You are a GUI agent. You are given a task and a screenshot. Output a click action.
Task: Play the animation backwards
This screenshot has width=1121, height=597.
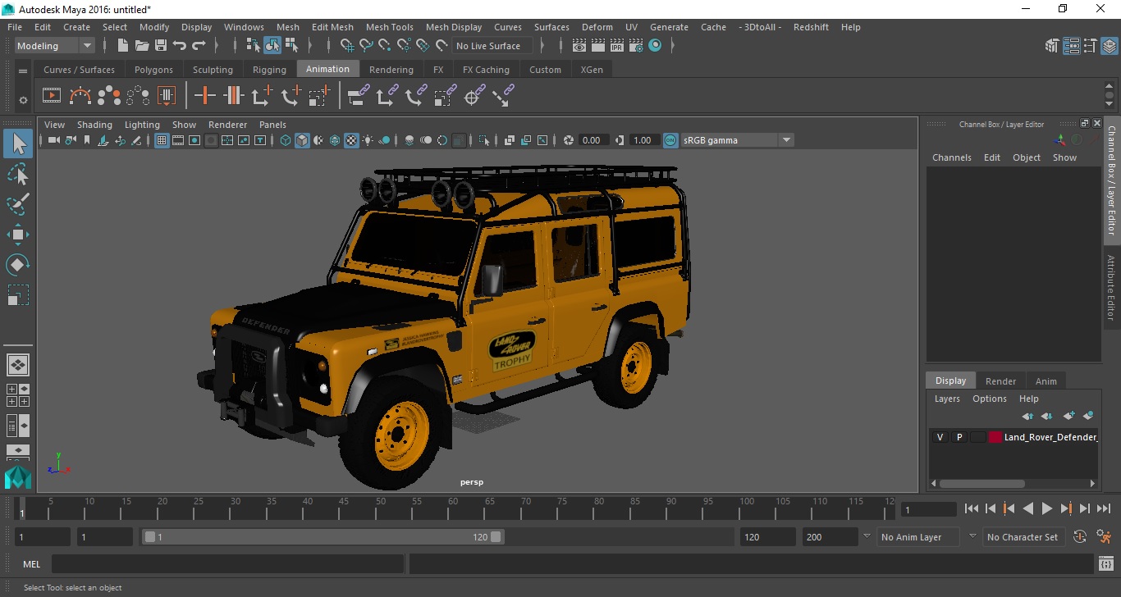(x=1028, y=508)
